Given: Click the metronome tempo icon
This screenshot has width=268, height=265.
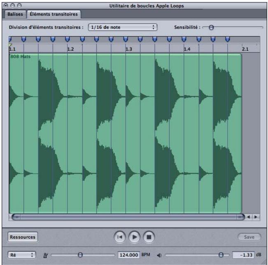Looking at the screenshot, I should [x=45, y=255].
